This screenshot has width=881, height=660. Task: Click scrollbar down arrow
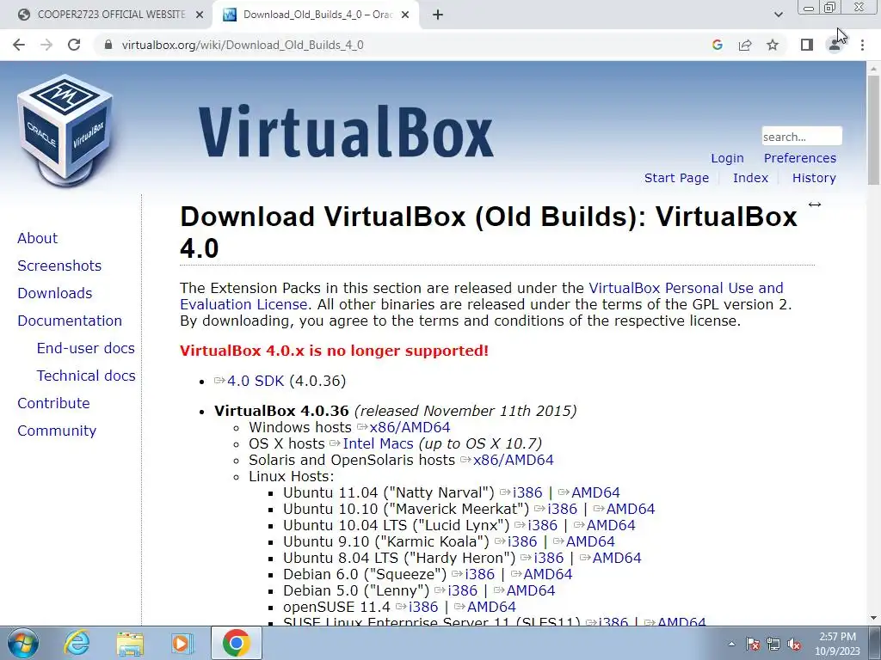873,618
